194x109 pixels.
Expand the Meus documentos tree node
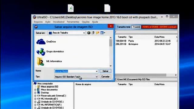tap(35, 90)
